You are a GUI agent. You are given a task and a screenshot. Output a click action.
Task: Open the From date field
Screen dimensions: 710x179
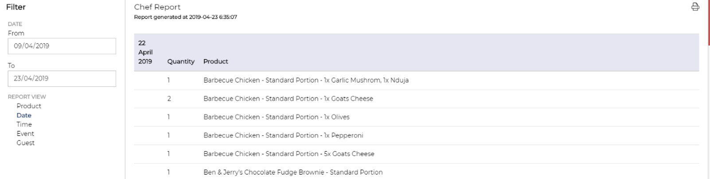pyautogui.click(x=62, y=46)
